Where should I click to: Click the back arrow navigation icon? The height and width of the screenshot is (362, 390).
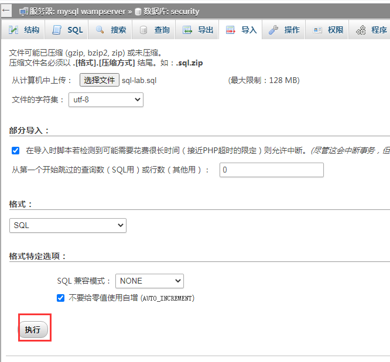(x=6, y=11)
